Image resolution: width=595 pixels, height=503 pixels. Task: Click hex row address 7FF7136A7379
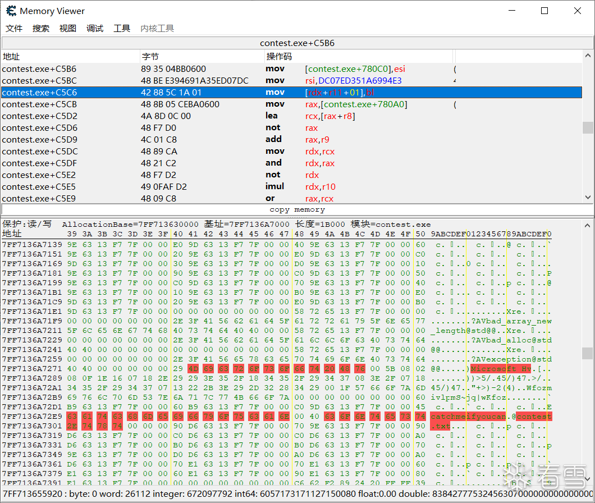[x=32, y=474]
